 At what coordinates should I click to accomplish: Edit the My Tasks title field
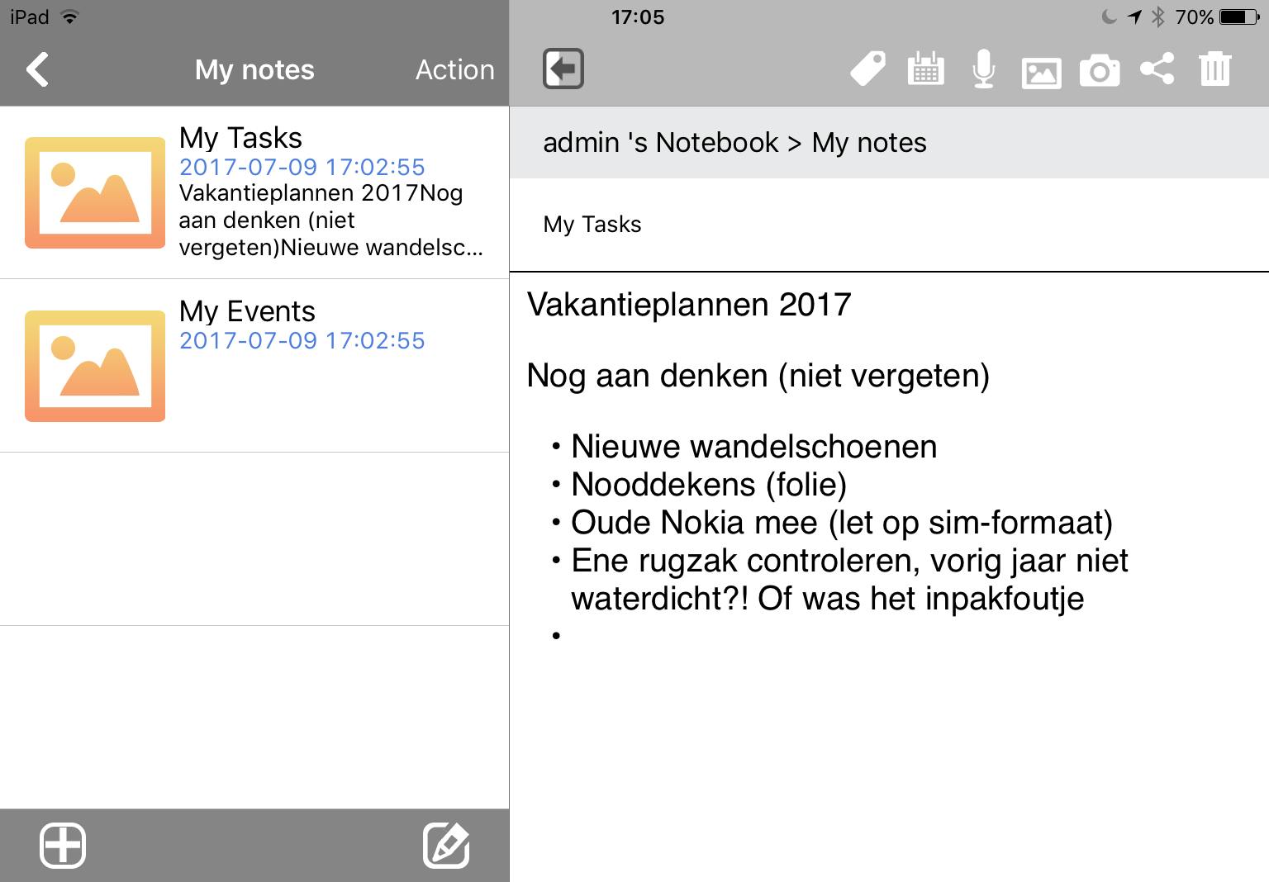coord(826,225)
